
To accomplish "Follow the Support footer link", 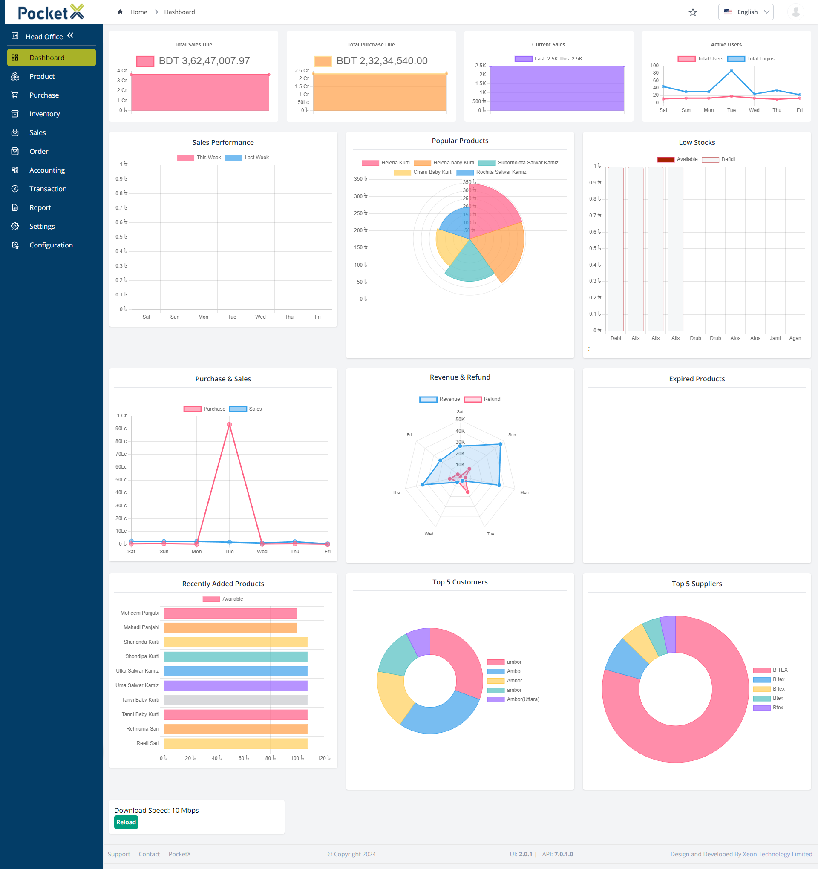I will pos(119,854).
